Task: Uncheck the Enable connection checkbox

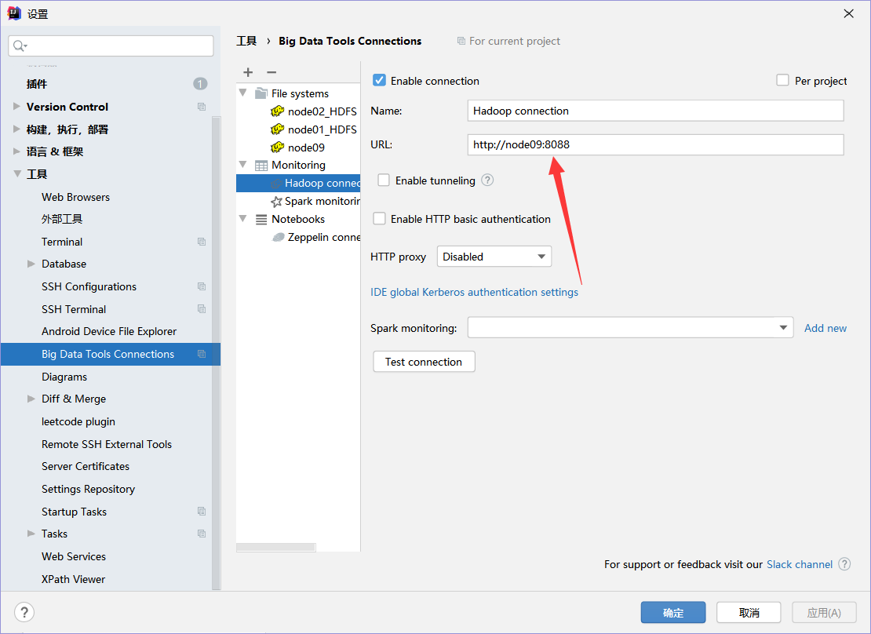Action: (379, 81)
